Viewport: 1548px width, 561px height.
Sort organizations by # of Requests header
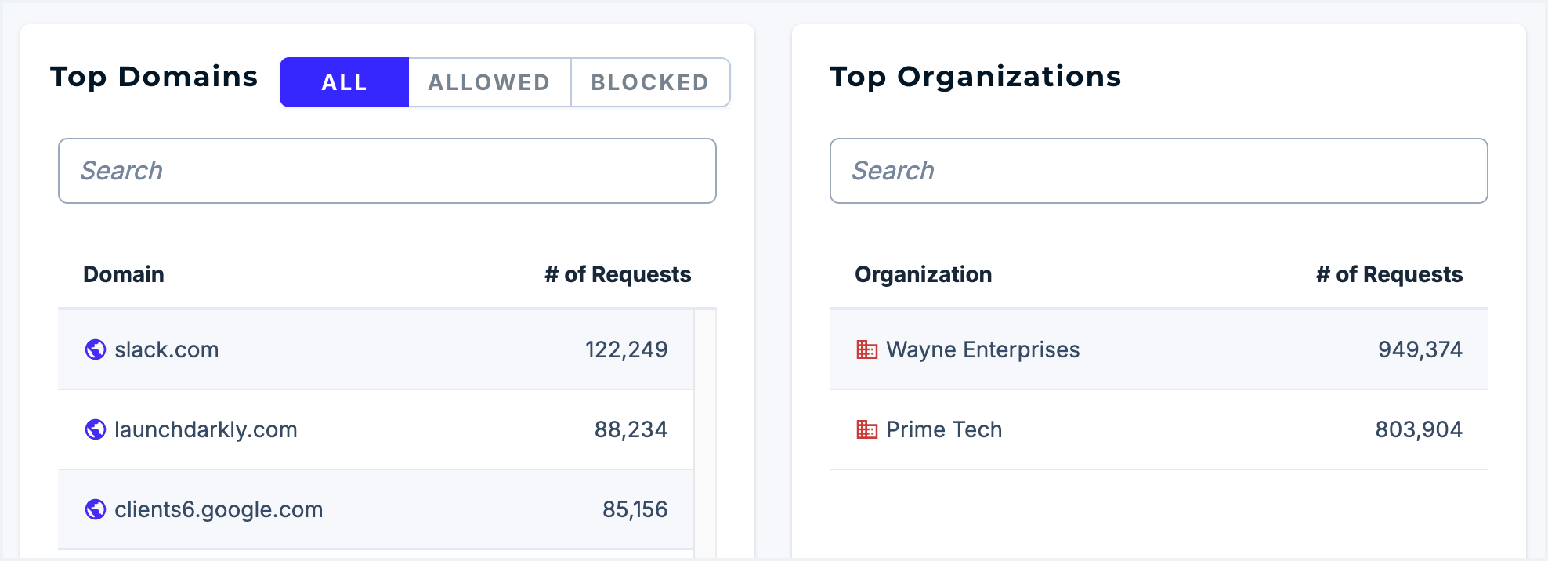(x=1389, y=274)
